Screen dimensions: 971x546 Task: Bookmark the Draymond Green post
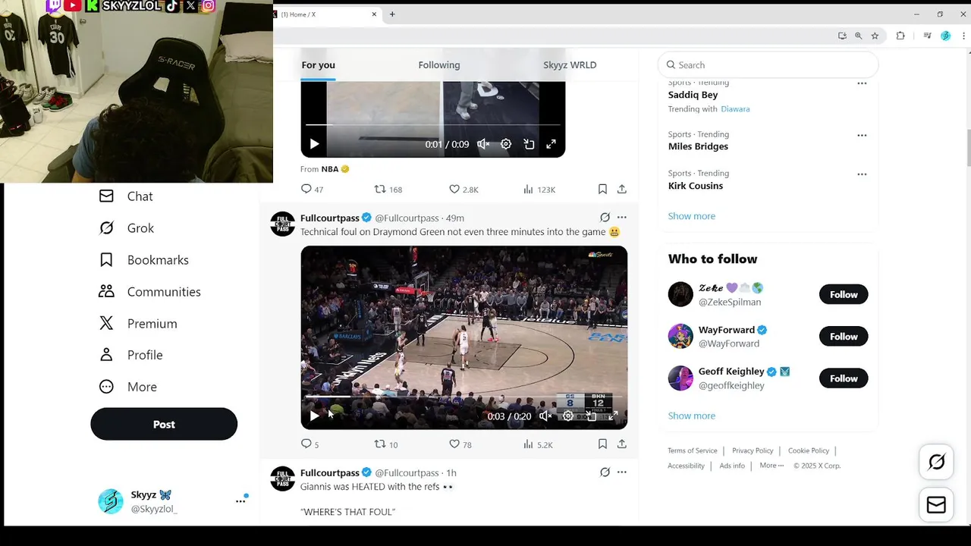[x=602, y=444]
